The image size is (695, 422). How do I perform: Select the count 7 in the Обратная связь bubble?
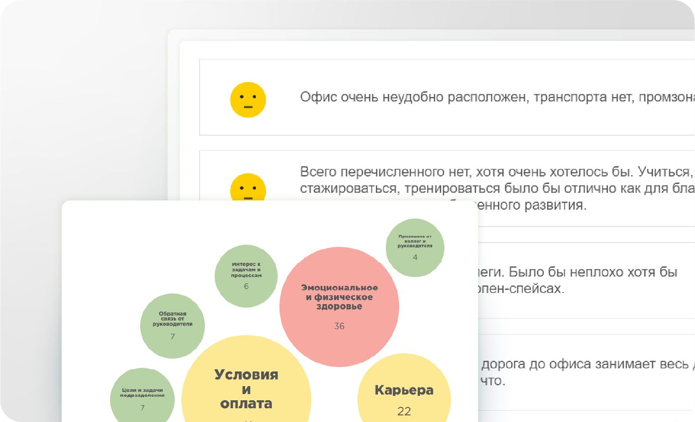[172, 336]
